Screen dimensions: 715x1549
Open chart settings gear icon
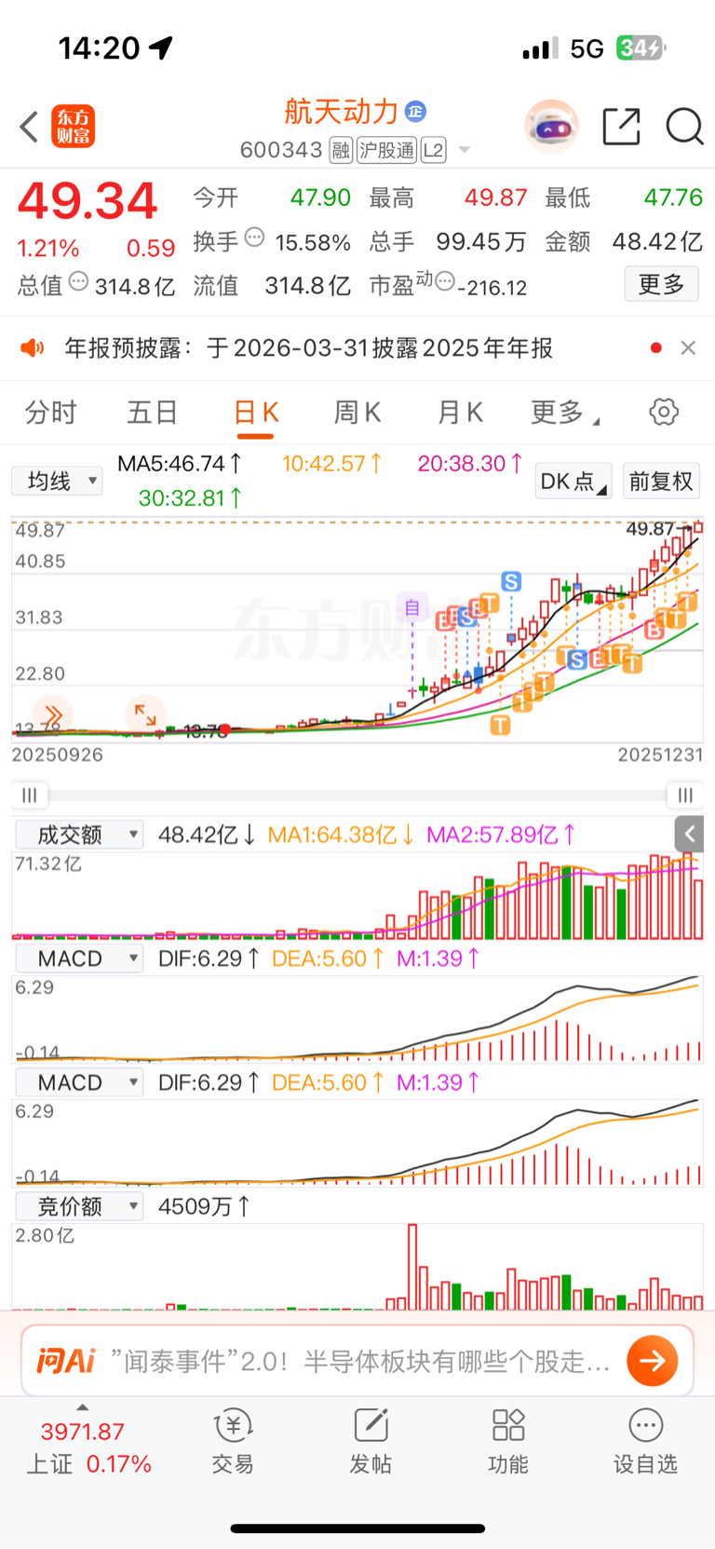pyautogui.click(x=664, y=412)
